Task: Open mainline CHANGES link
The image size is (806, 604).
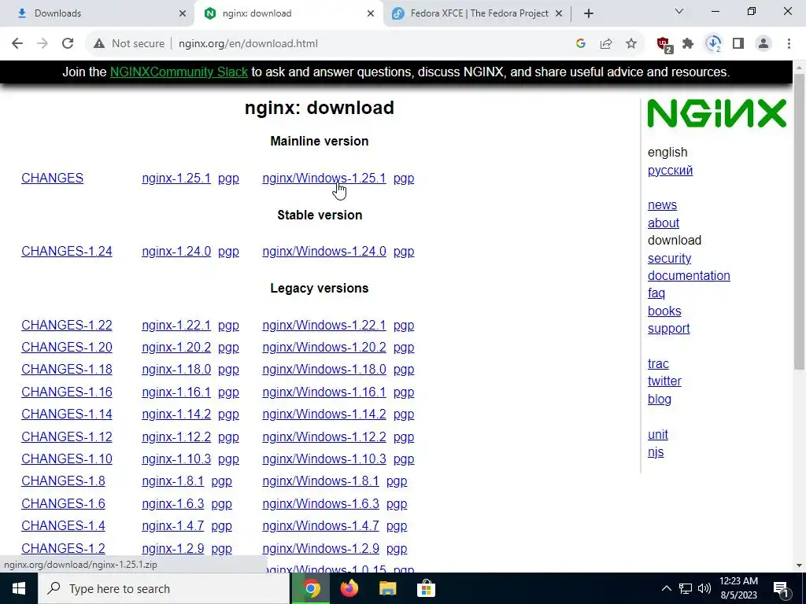Action: [52, 179]
